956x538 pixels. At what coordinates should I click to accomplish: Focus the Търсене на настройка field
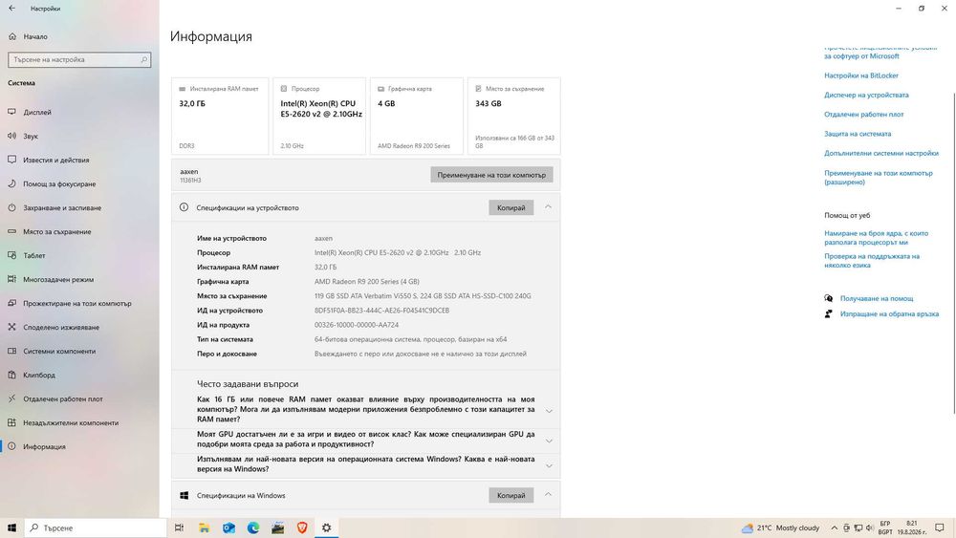pos(79,59)
